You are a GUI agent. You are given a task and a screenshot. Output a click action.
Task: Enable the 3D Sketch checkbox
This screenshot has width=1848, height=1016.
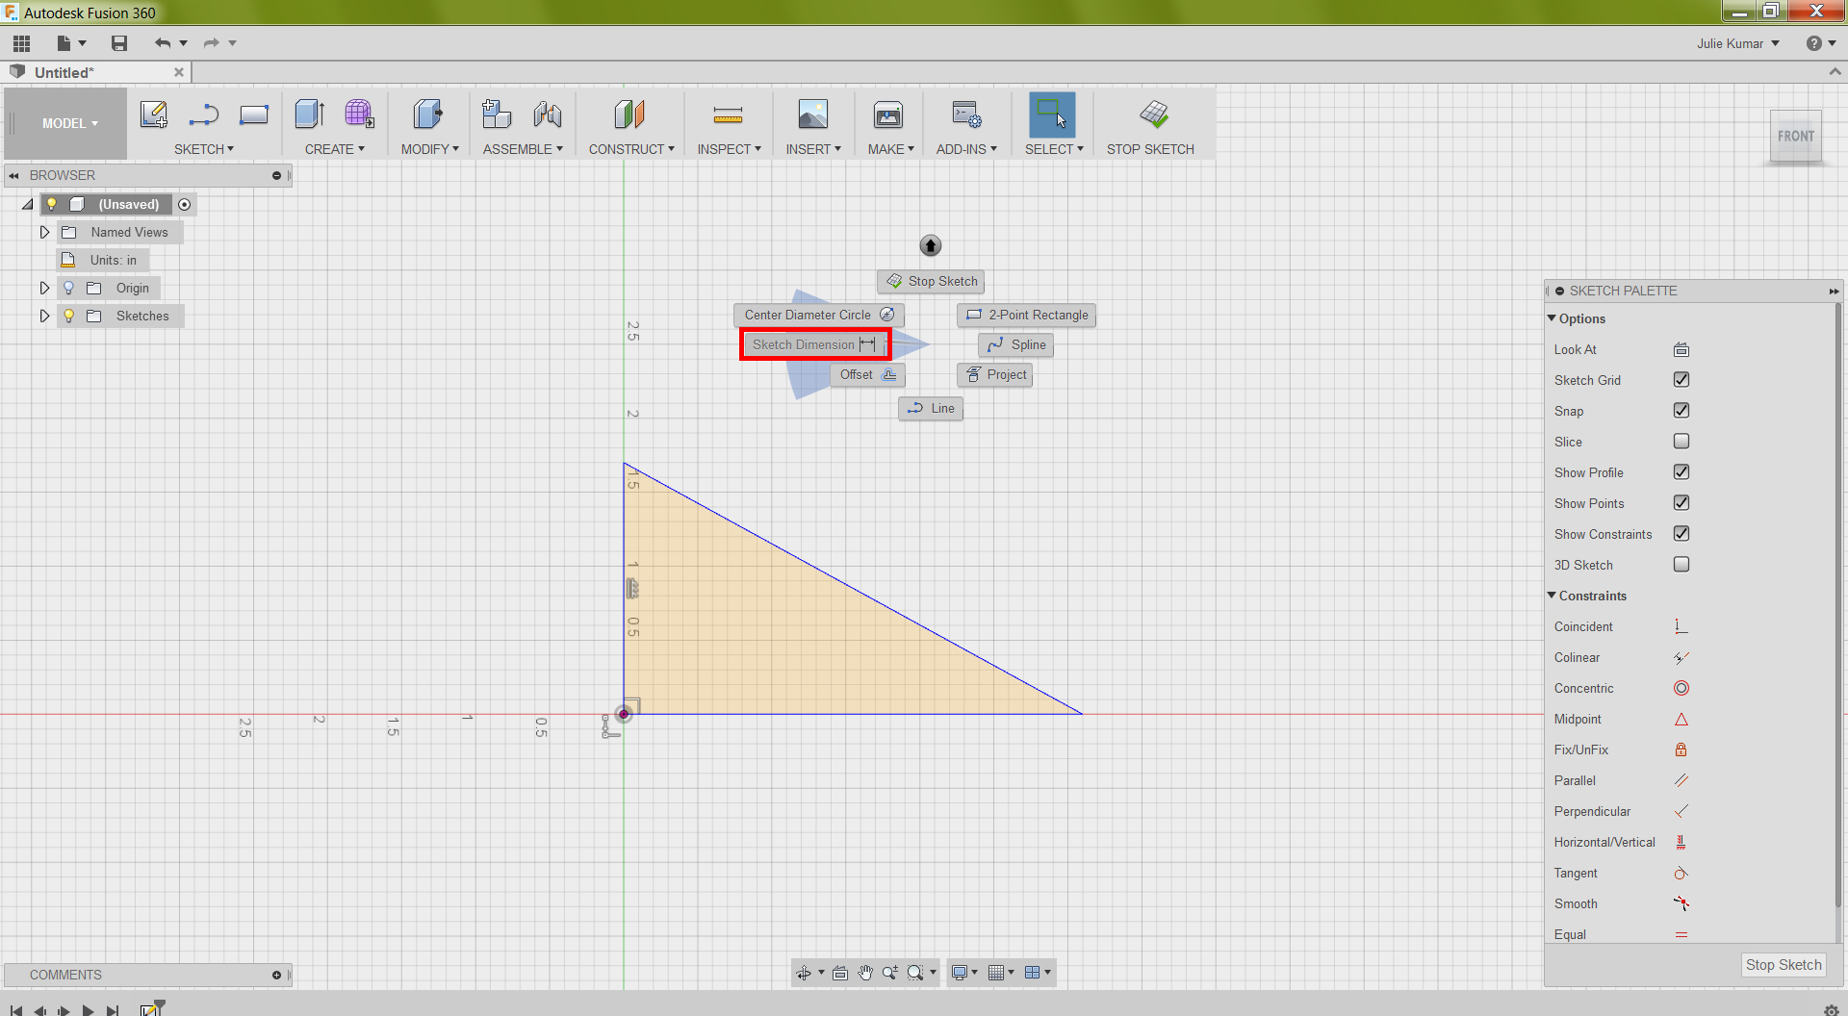click(1681, 565)
